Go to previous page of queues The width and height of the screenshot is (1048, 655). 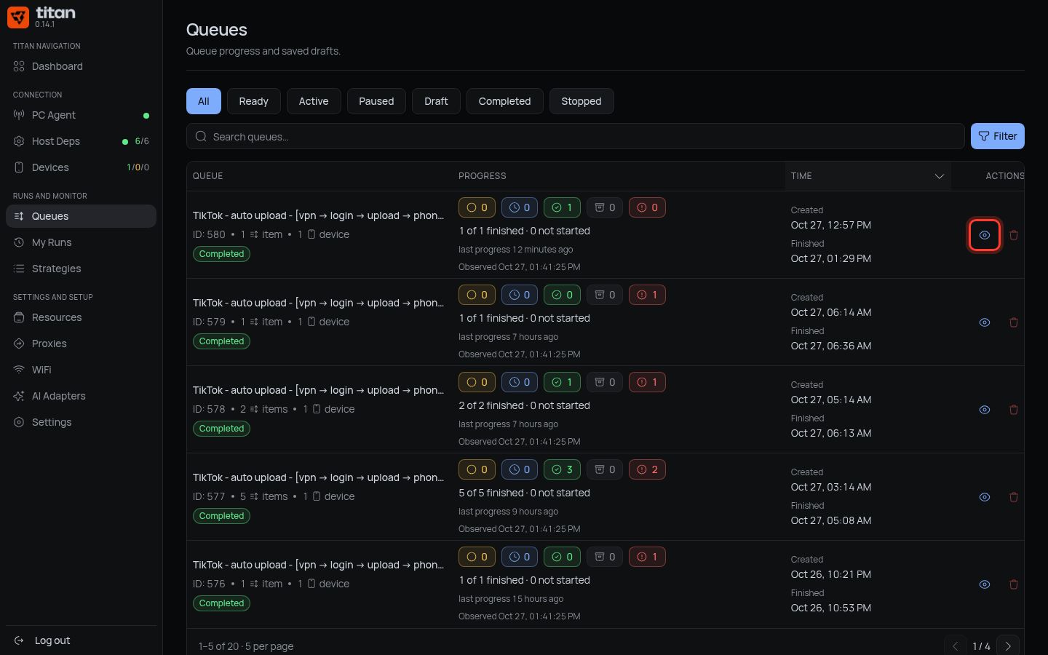(x=956, y=646)
